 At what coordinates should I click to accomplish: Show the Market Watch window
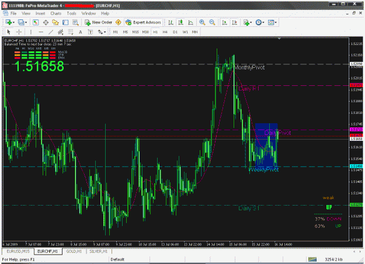36,22
